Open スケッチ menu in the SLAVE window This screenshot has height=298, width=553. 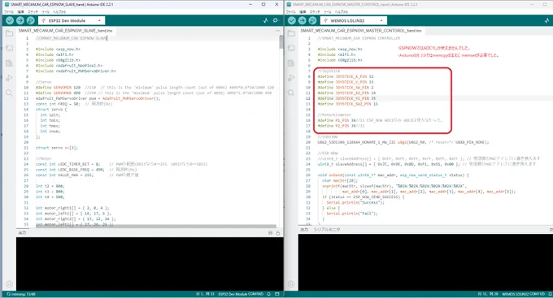(33, 11)
